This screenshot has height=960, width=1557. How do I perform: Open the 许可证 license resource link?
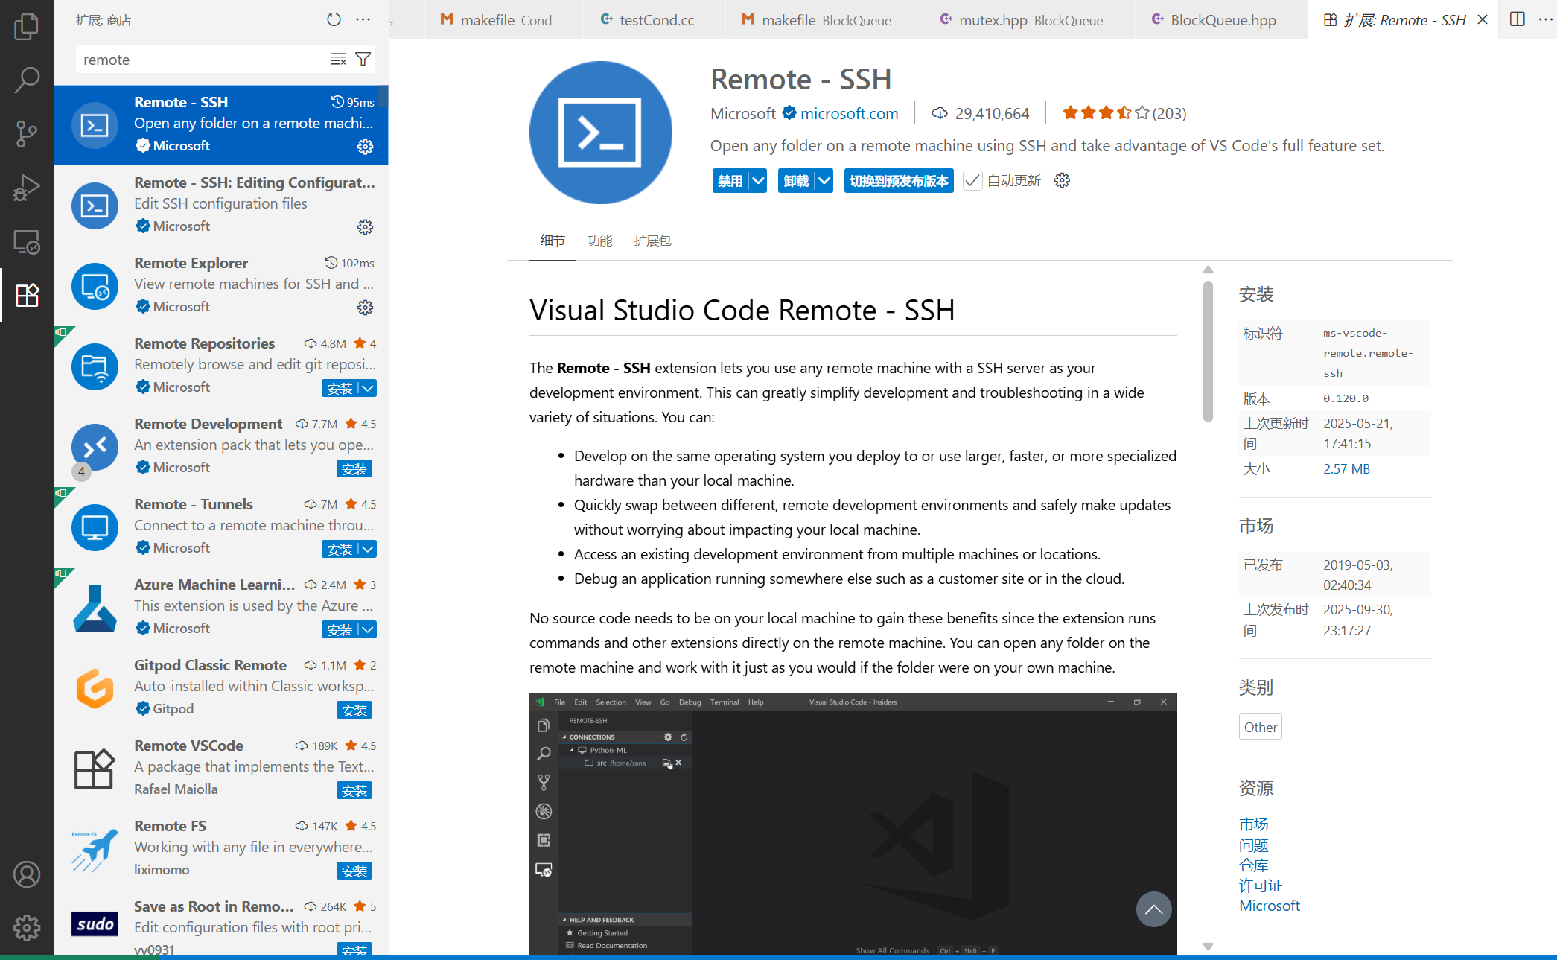tap(1261, 886)
